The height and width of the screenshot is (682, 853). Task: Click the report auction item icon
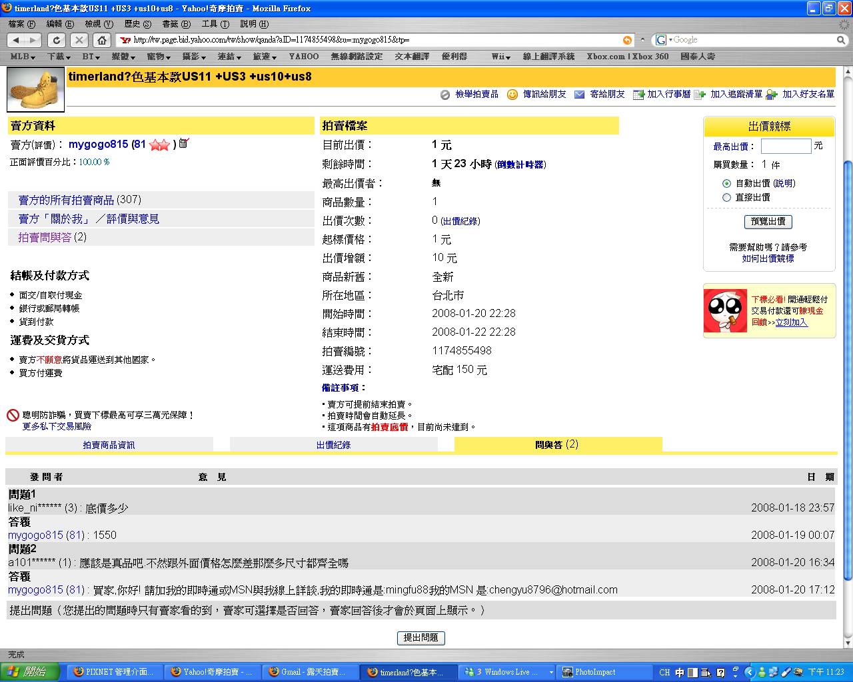tap(445, 95)
